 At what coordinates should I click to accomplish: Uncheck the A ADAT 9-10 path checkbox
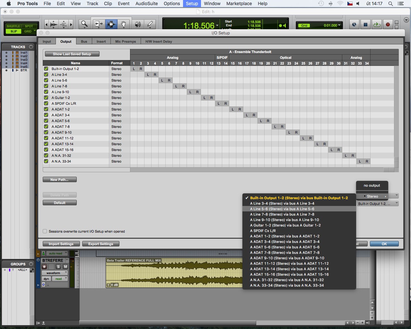[46, 132]
